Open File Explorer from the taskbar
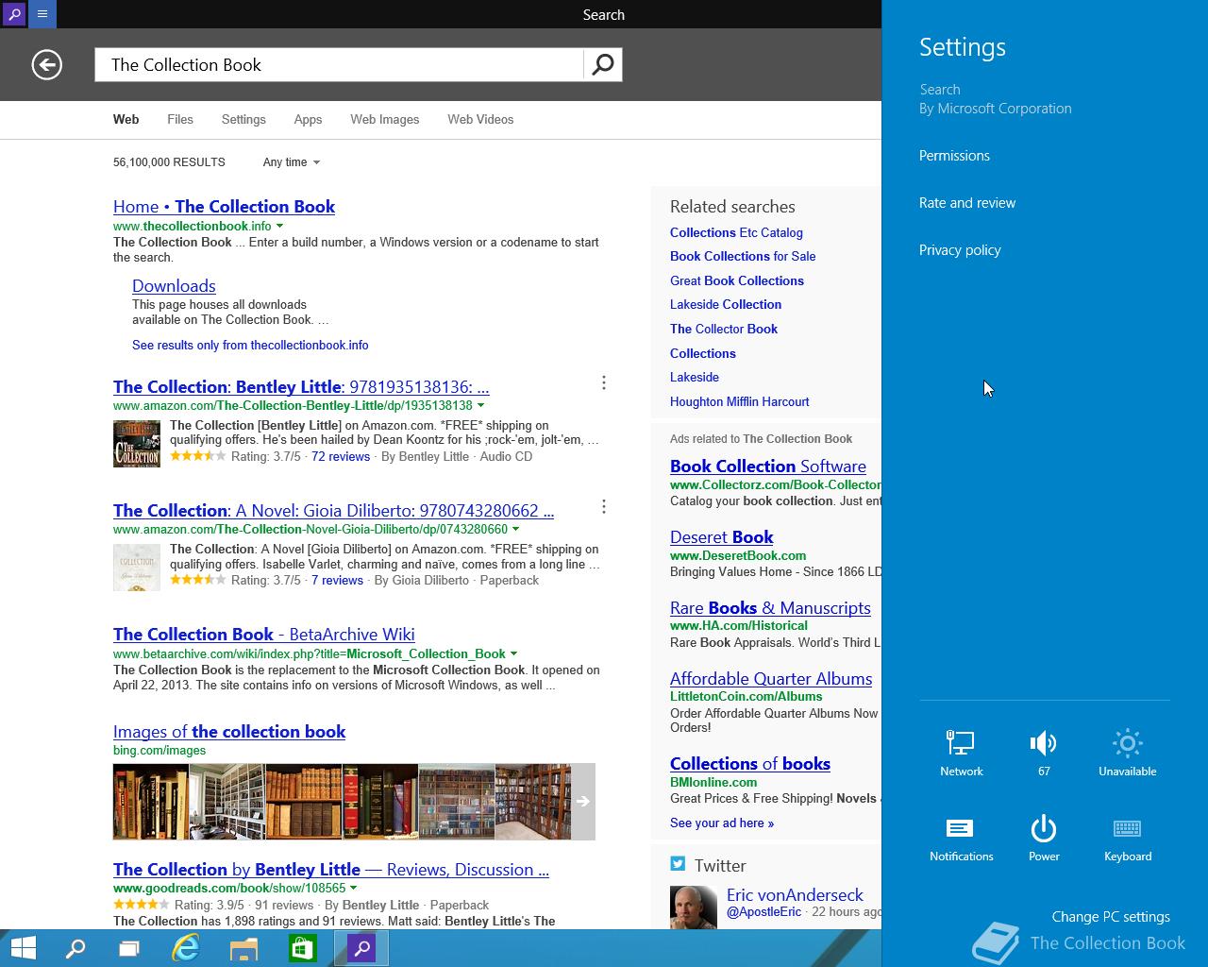This screenshot has height=967, width=1208. click(x=244, y=948)
